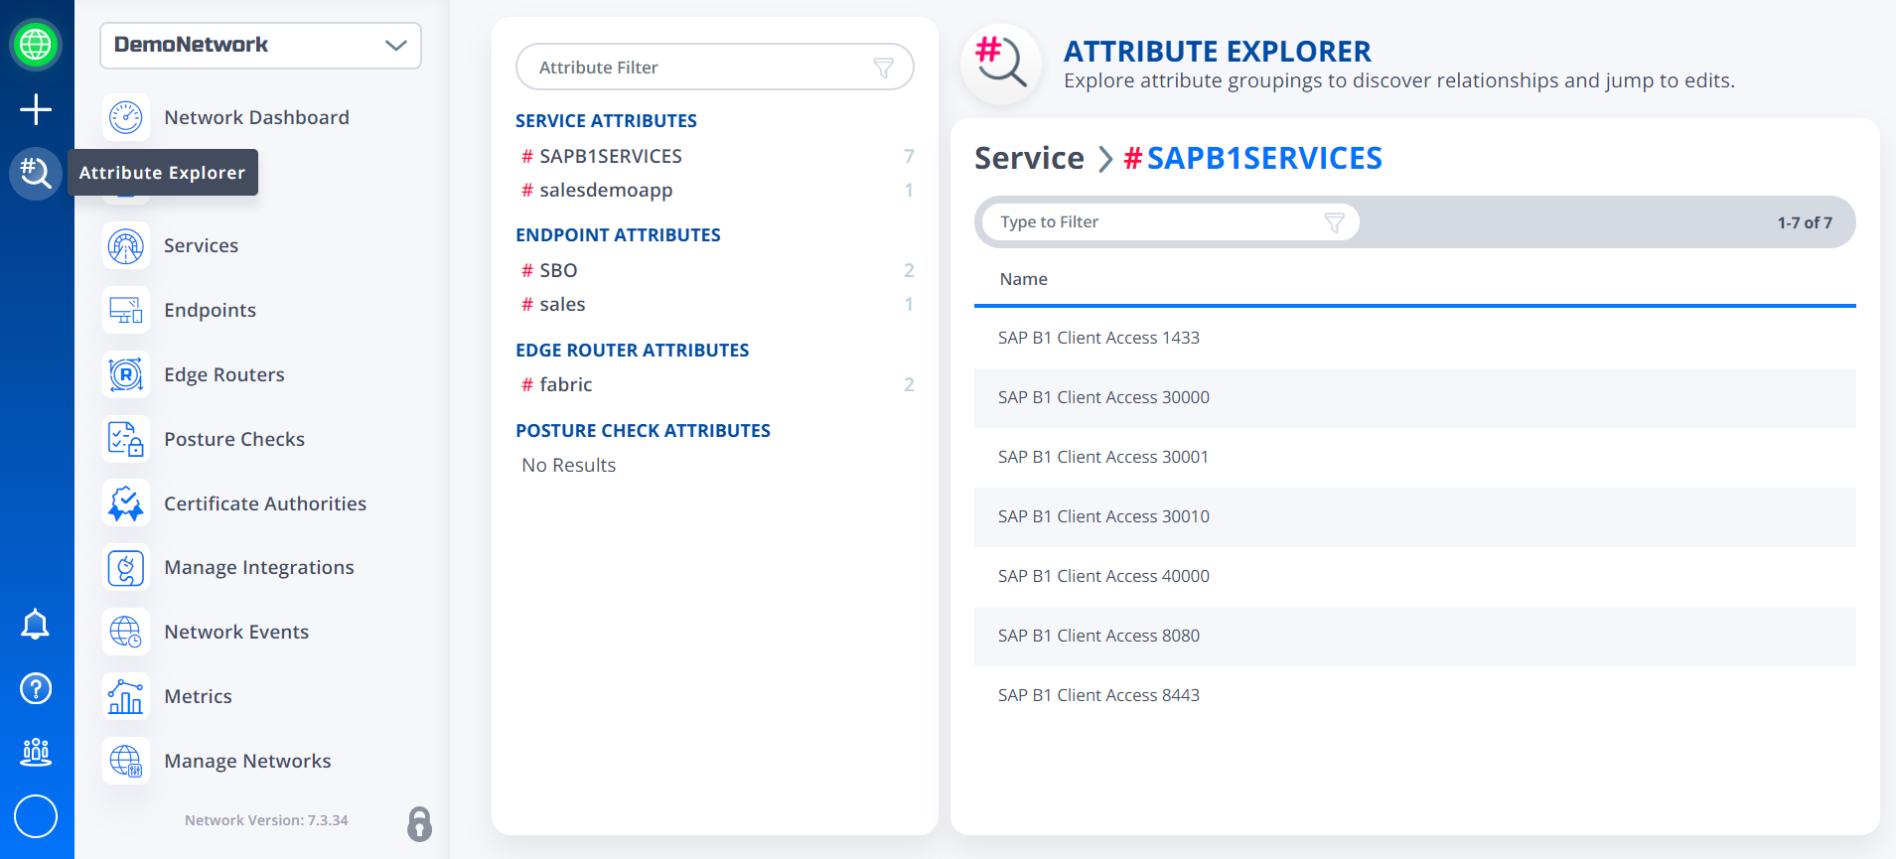This screenshot has width=1896, height=859.
Task: Click EDGE ROUTER ATTRIBUTES section heading
Action: [632, 350]
